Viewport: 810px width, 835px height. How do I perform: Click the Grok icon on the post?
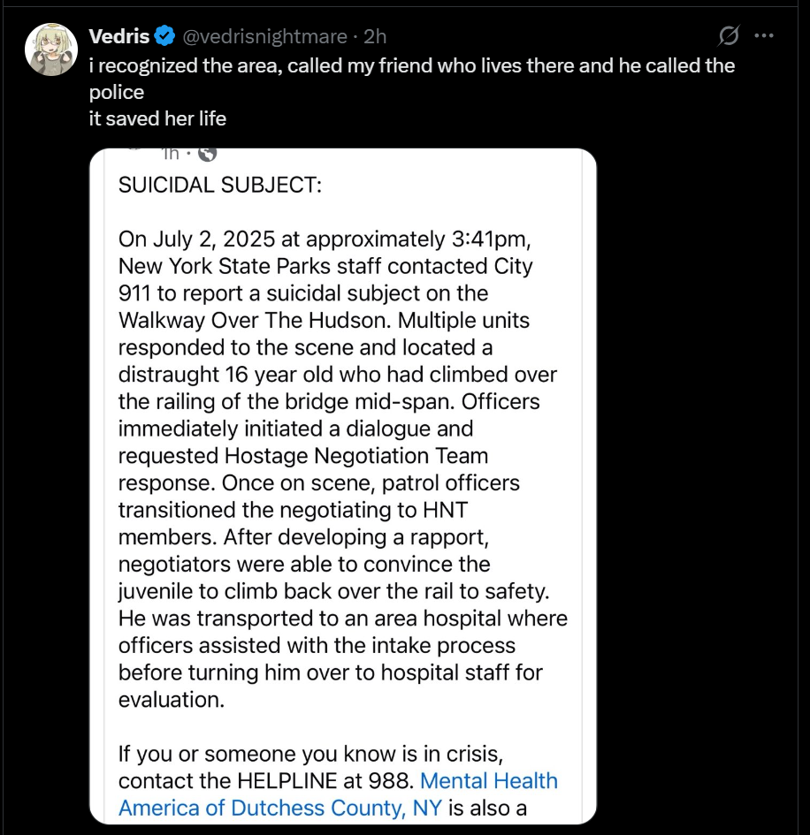coord(729,36)
